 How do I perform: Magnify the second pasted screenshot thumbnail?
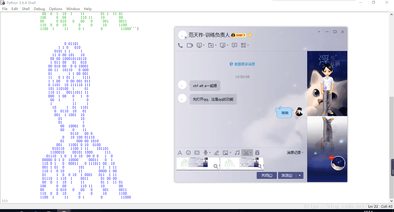(260, 166)
